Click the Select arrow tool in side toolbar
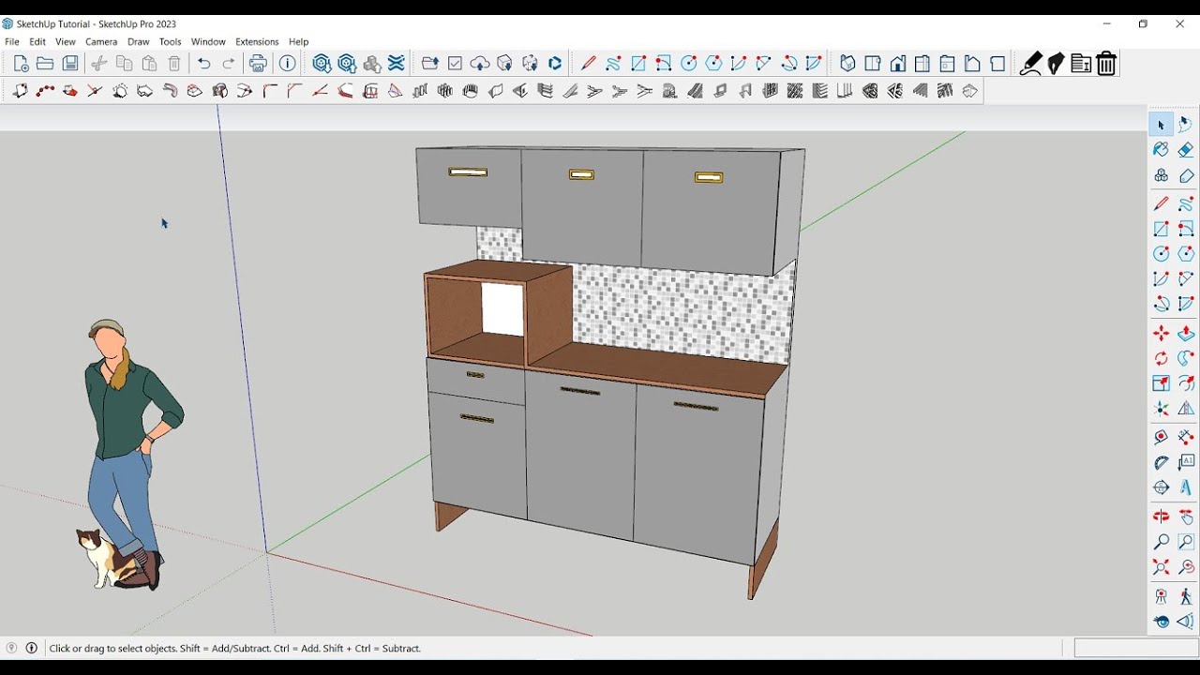 [x=1161, y=125]
